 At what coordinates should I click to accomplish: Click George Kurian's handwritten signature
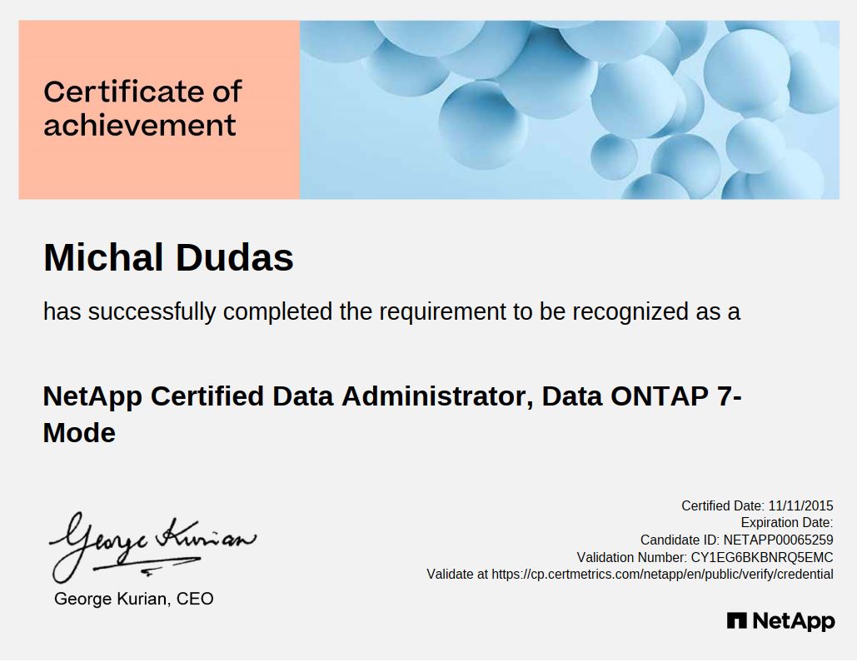point(152,542)
